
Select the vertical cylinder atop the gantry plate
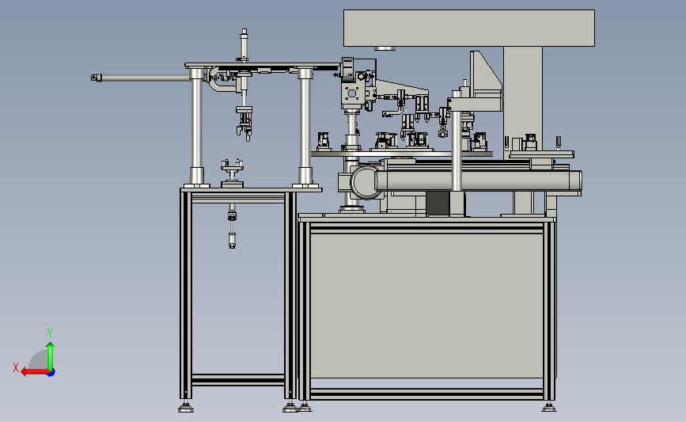pos(244,47)
